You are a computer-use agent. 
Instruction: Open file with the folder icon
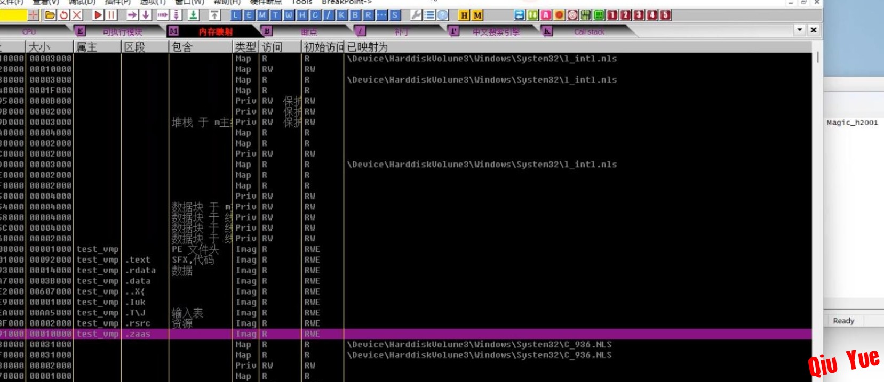point(50,15)
